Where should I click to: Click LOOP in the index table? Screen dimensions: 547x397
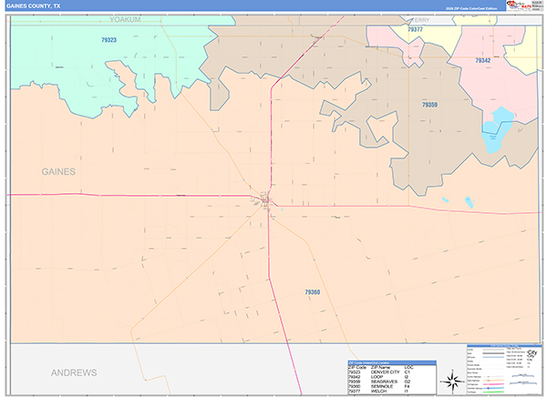coord(377,377)
